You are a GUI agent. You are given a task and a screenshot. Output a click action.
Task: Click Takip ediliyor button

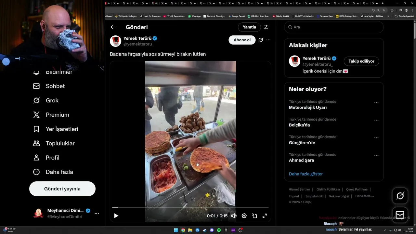[x=361, y=61]
